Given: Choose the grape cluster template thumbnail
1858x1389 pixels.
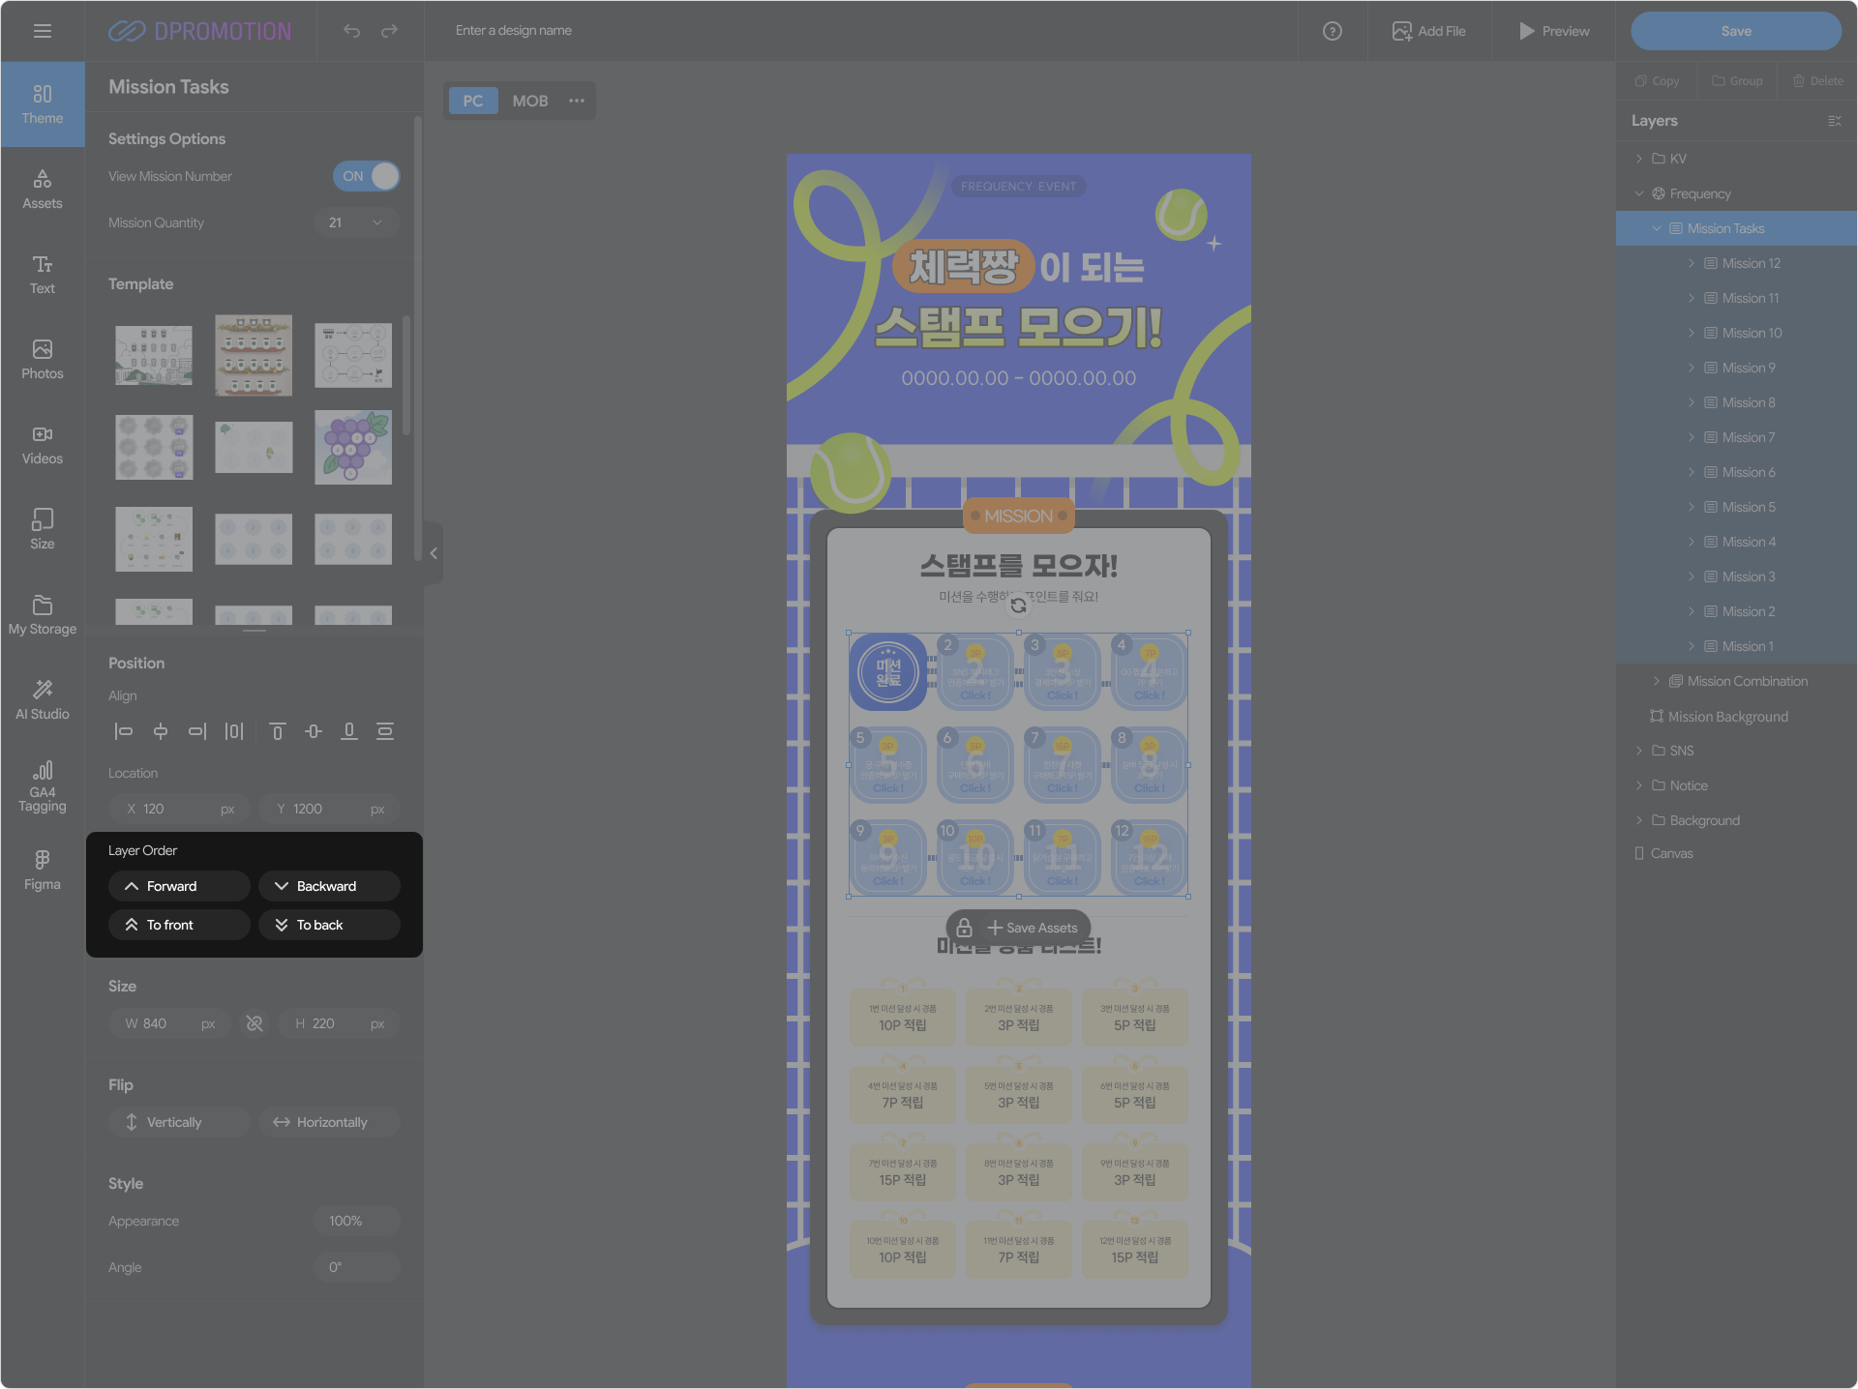Looking at the screenshot, I should point(353,447).
